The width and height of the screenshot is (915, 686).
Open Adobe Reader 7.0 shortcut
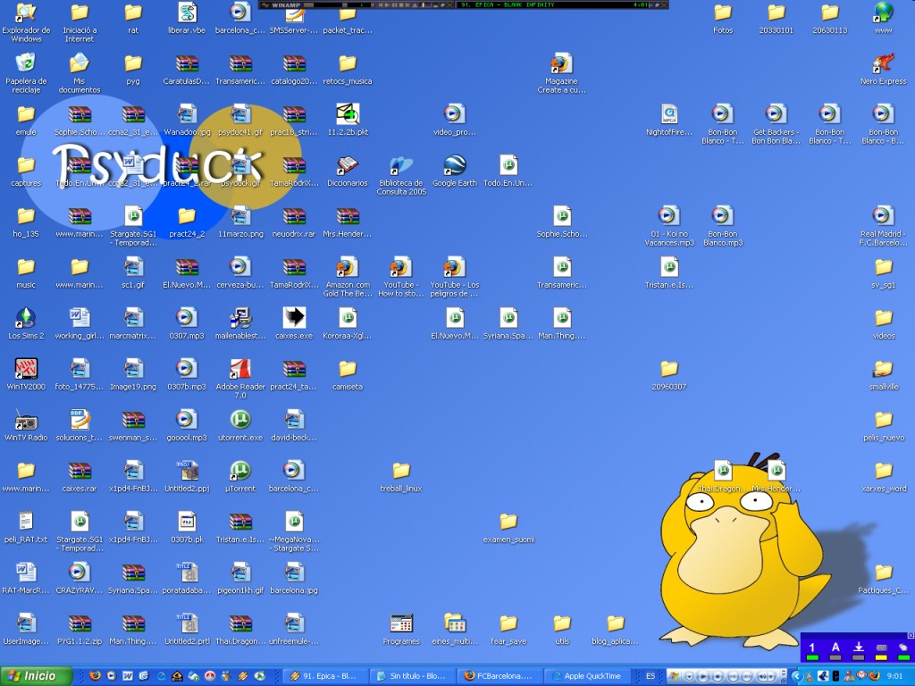[240, 379]
